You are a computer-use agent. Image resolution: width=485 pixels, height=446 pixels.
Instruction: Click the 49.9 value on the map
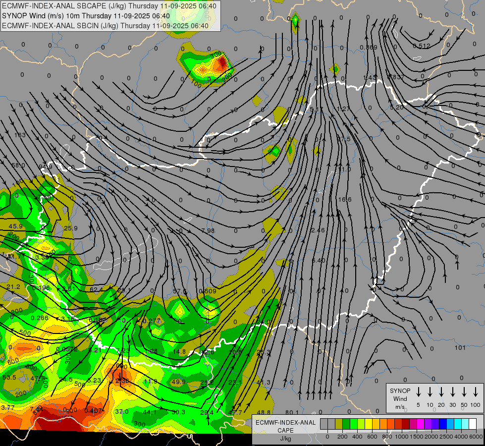178,382
